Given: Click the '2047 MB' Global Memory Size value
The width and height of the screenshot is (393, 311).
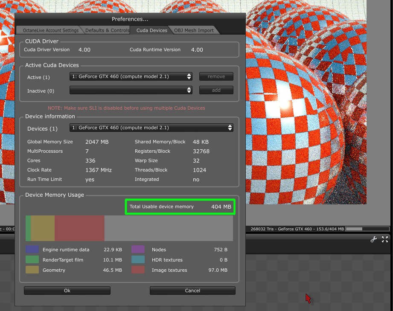Looking at the screenshot, I should tap(97, 142).
